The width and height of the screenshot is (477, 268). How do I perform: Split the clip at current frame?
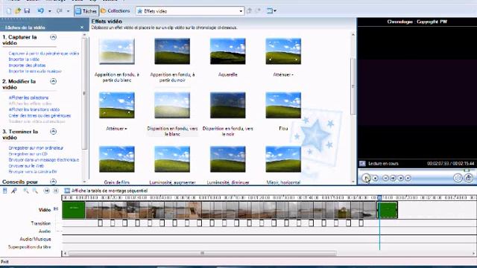point(458,178)
